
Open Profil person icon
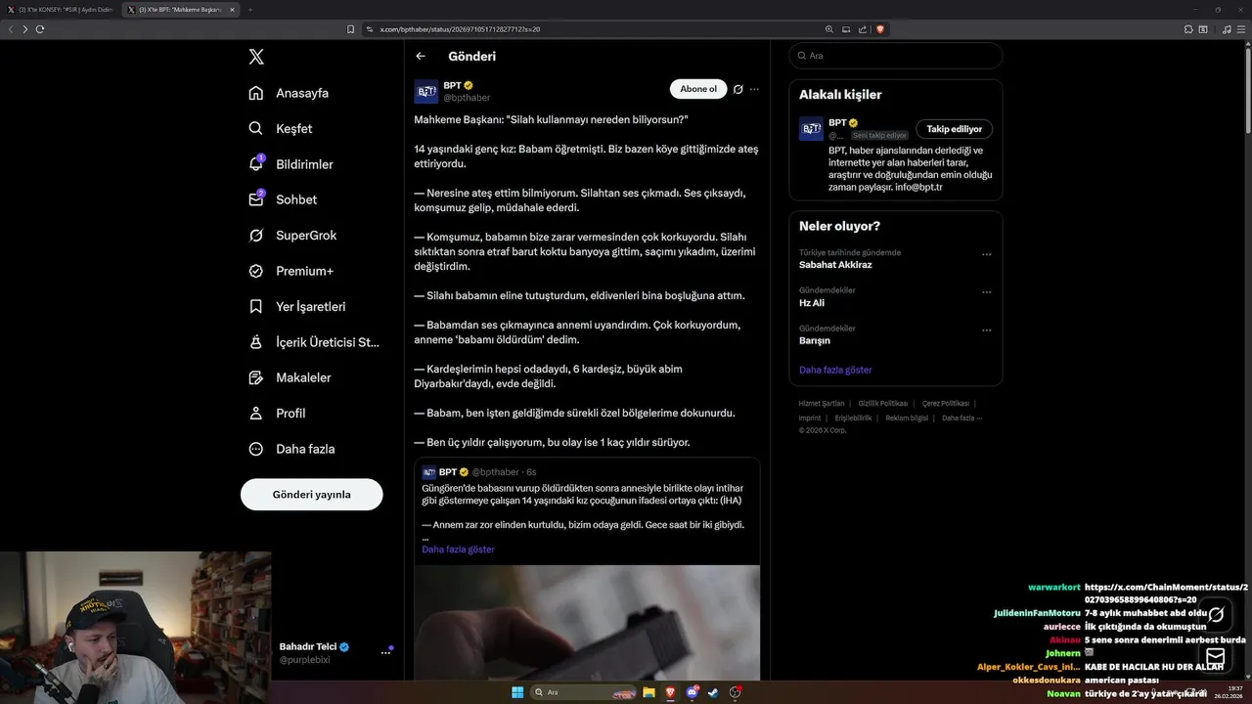pos(256,413)
